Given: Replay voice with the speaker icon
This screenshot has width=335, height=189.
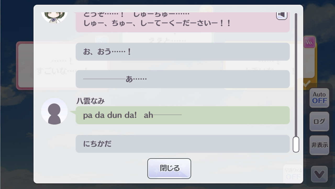Looking at the screenshot, I should pos(282,16).
